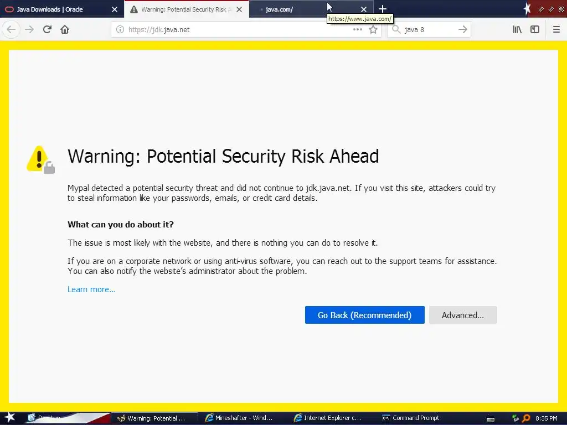This screenshot has height=425, width=567.
Task: Follow the Learn more... link
Action: coord(91,289)
